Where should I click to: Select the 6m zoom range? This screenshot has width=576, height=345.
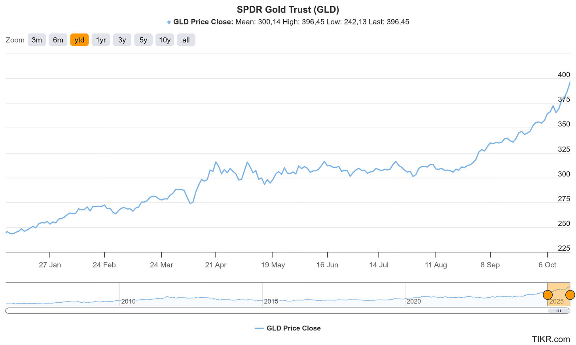pos(58,39)
